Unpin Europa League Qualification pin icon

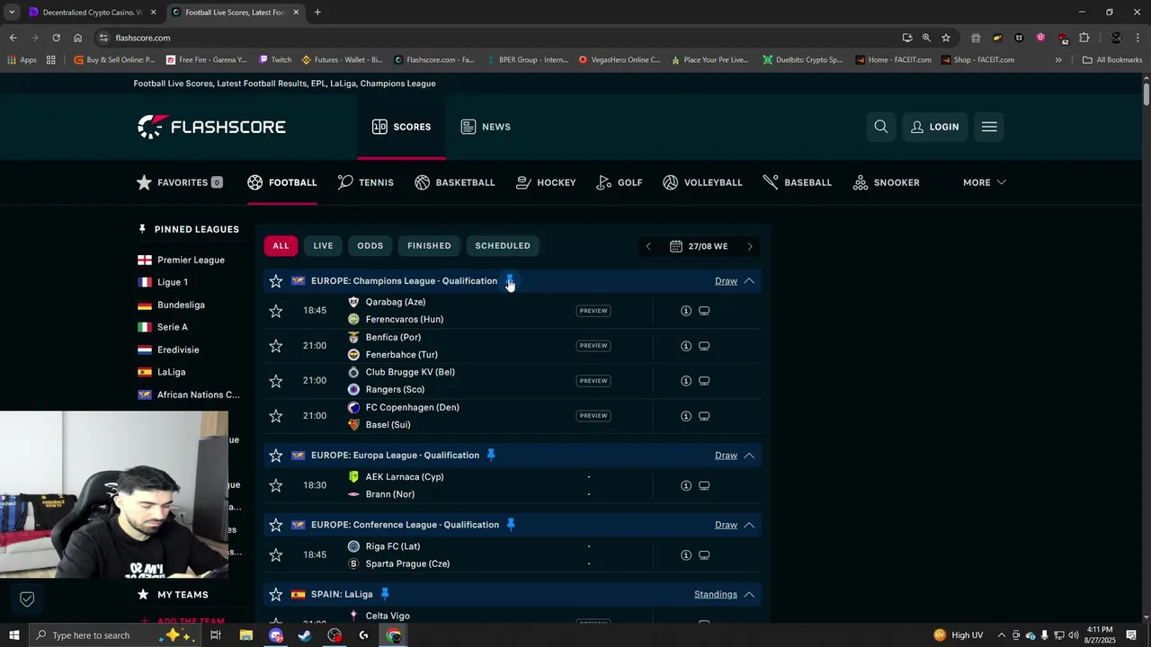point(491,456)
